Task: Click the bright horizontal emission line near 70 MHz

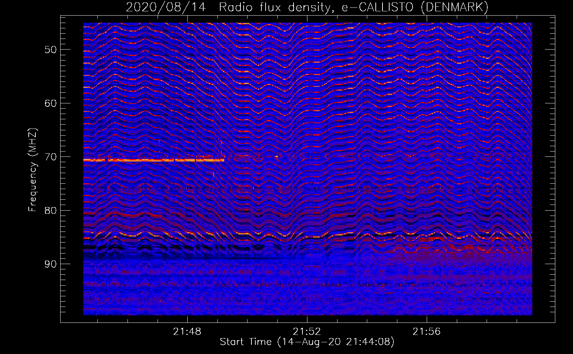Action: click(x=154, y=160)
